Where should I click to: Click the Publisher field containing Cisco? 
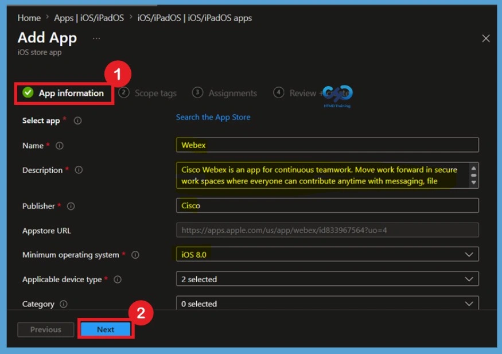click(x=327, y=205)
